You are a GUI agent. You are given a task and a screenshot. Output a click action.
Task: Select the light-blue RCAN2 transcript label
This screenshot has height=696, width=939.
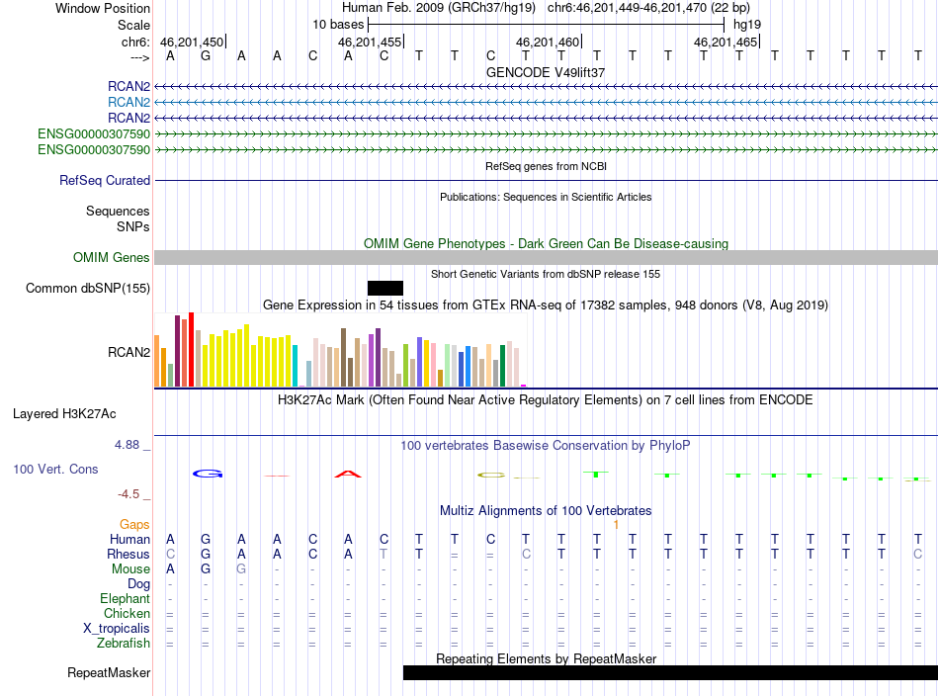pyautogui.click(x=128, y=103)
